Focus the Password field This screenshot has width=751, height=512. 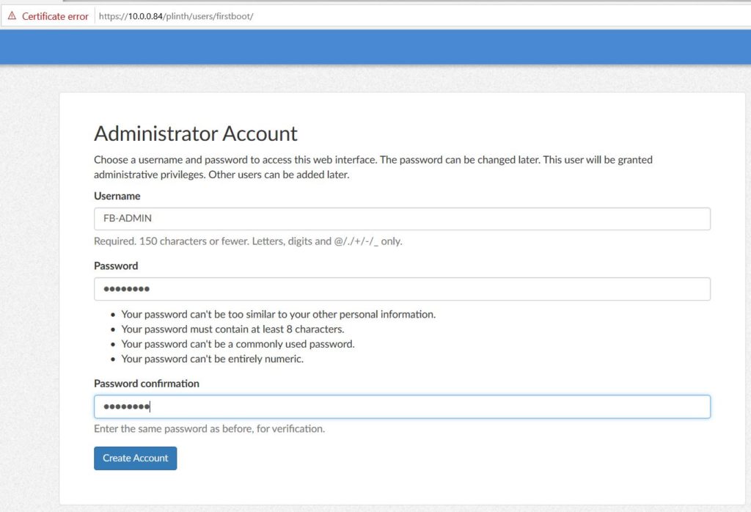click(402, 289)
